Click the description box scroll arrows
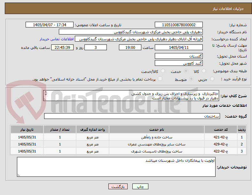 [x=46, y=93]
